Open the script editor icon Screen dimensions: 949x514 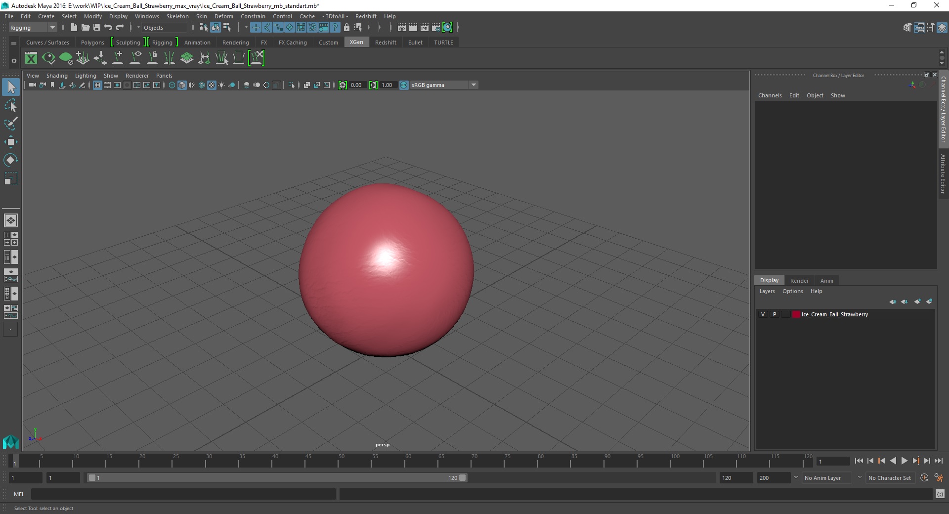940,494
